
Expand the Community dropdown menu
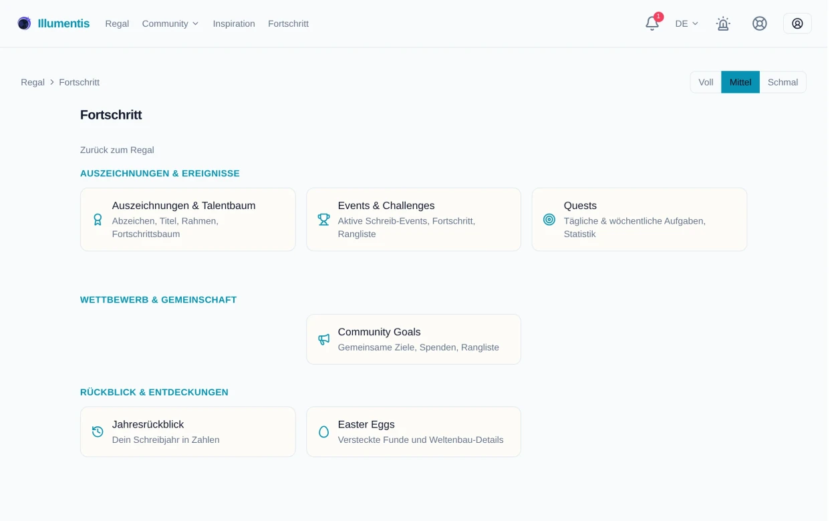click(x=170, y=23)
